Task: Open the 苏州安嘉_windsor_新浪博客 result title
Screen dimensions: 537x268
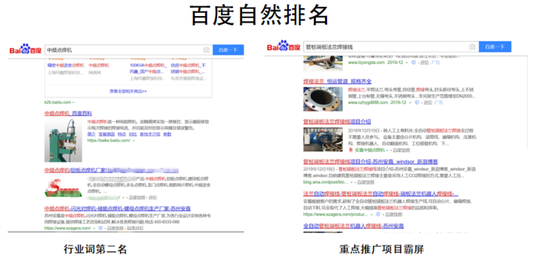Action: coord(370,162)
